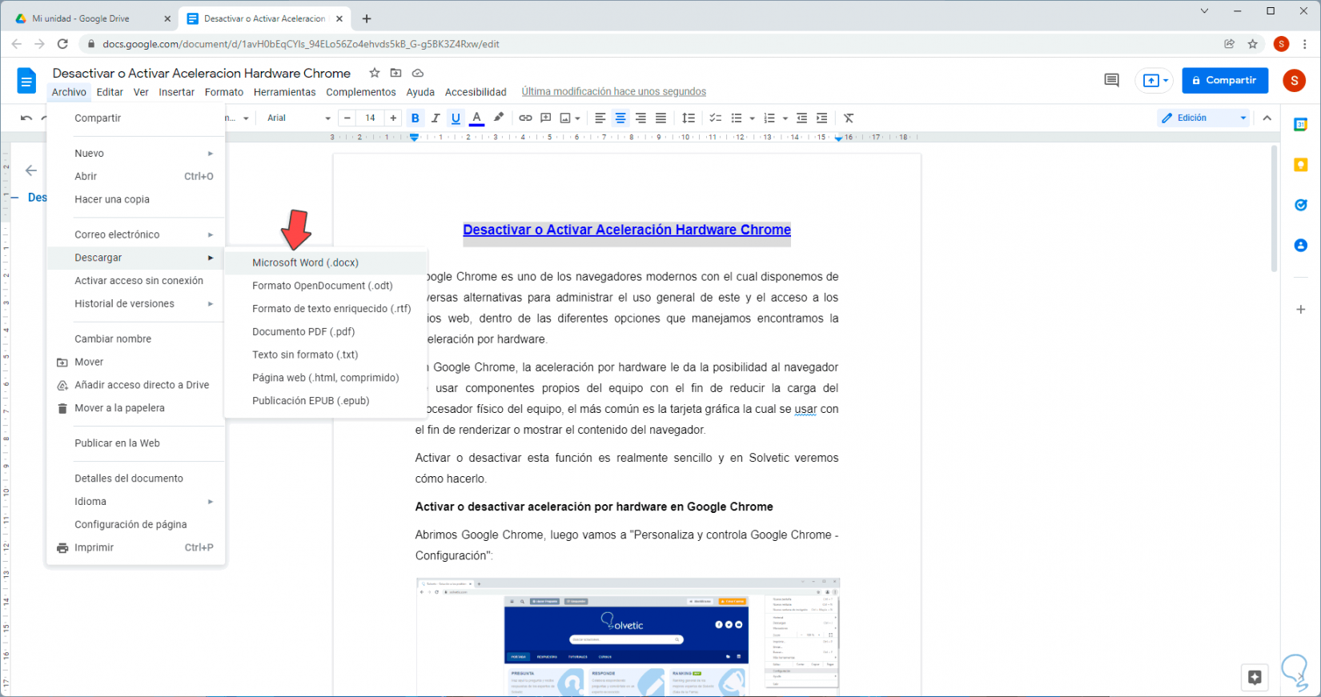
Task: Increase the font size with plus
Action: pos(393,118)
